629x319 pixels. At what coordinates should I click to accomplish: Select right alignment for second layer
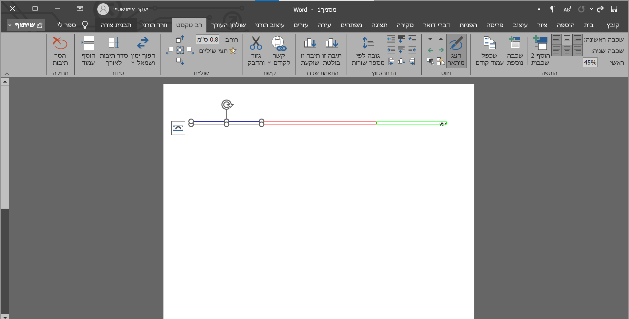[x=578, y=50]
